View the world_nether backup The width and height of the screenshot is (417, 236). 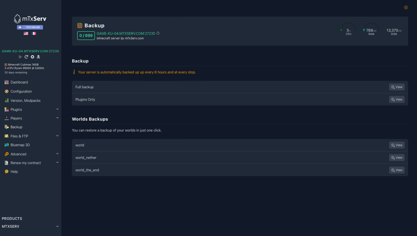point(397,158)
